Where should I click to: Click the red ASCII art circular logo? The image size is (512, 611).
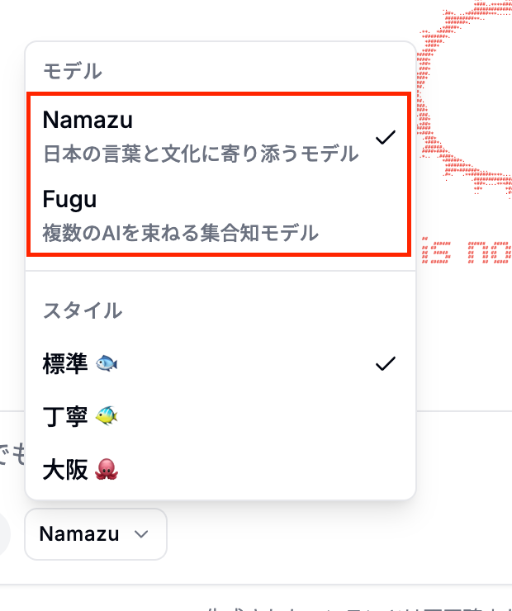[x=464, y=97]
